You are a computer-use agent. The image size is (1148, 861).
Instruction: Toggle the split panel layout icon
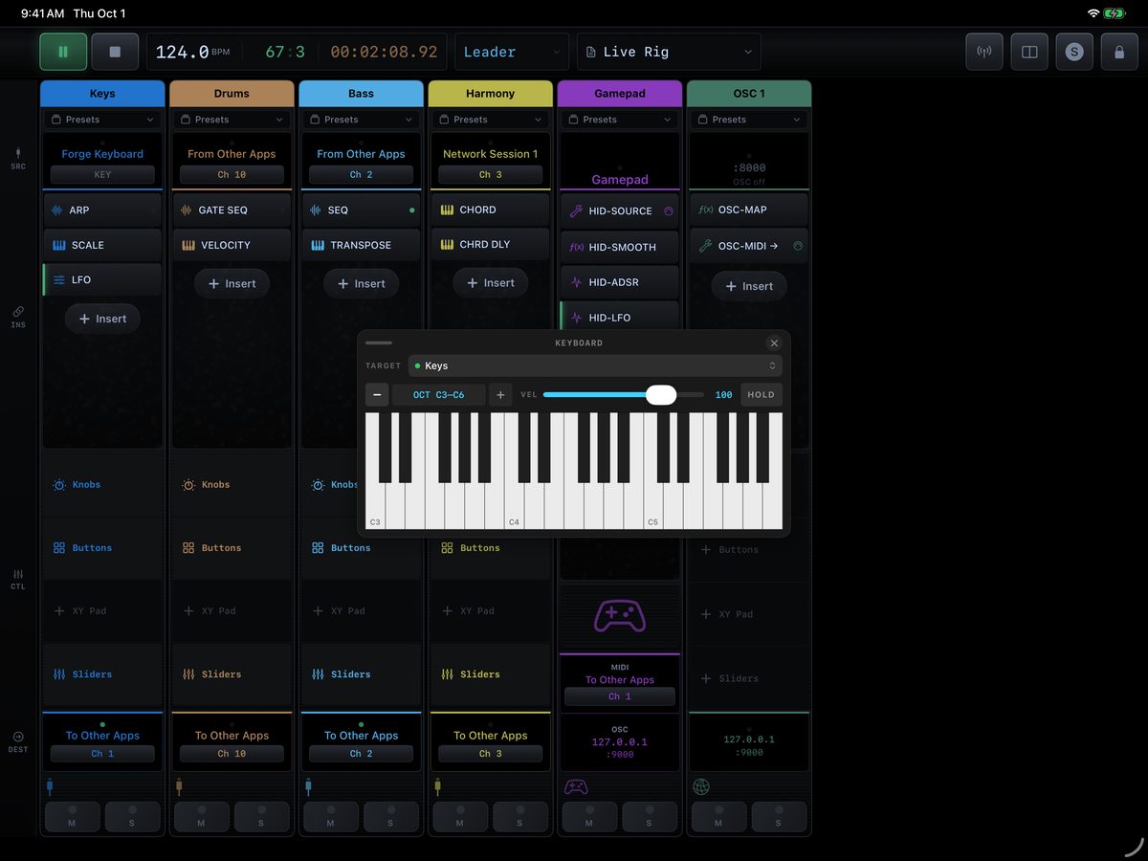(1029, 52)
